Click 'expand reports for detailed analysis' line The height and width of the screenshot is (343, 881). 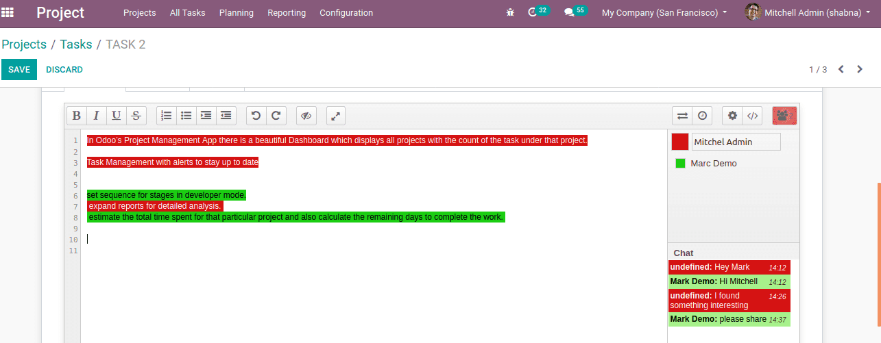[156, 206]
